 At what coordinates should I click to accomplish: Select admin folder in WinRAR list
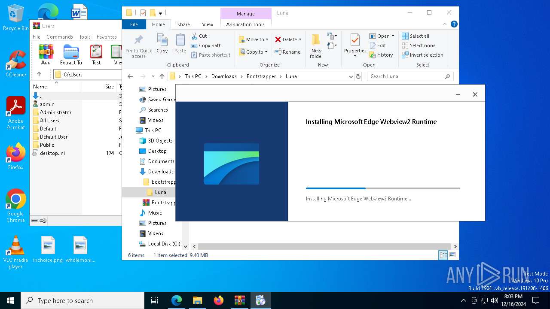click(x=47, y=104)
